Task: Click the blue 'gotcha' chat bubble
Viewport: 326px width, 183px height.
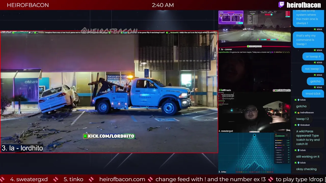Action: [x=315, y=81]
